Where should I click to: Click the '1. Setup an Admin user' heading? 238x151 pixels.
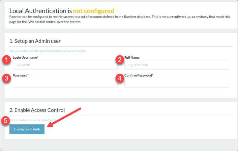click(35, 41)
